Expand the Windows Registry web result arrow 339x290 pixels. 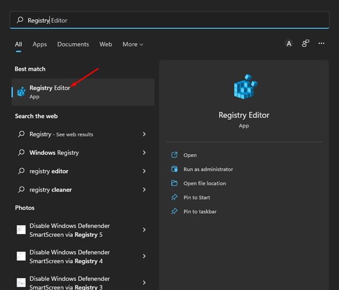144,153
